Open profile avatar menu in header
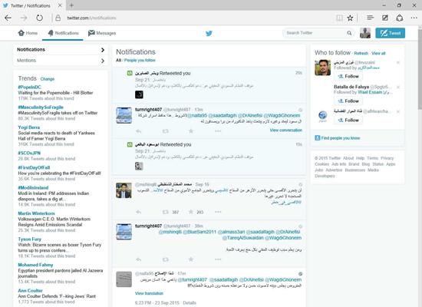 tap(365, 33)
